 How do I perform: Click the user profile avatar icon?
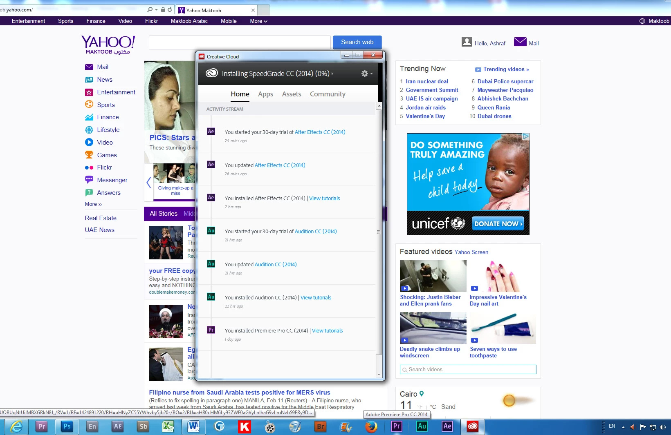coord(467,42)
